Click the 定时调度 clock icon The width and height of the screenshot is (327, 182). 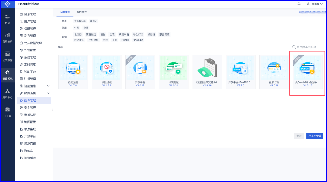click(21, 64)
